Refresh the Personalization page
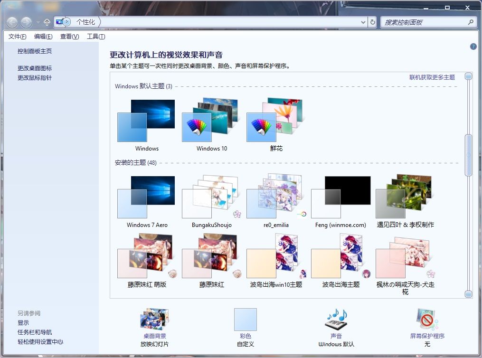The width and height of the screenshot is (482, 358). (x=373, y=22)
